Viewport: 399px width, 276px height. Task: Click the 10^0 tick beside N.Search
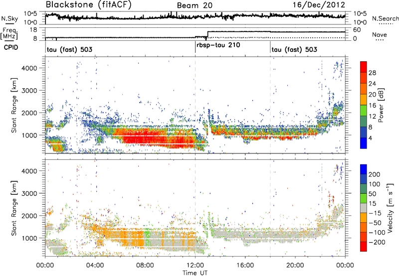360,22
